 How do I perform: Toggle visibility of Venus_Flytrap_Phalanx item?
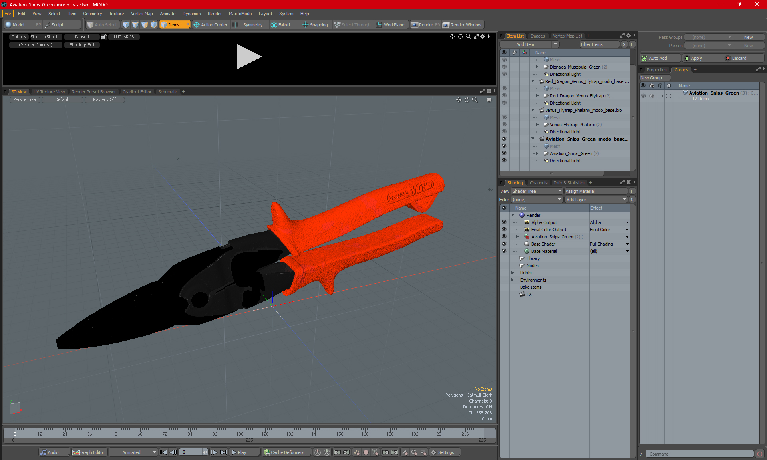pyautogui.click(x=504, y=125)
